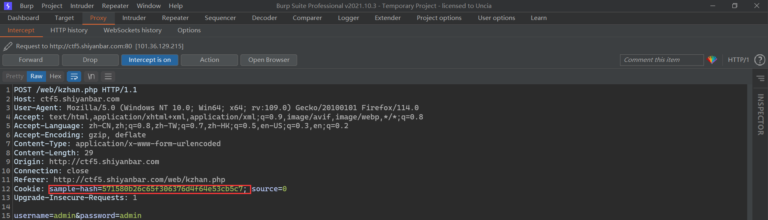The image size is (768, 220).
Task: Click the Referer header line
Action: point(120,180)
